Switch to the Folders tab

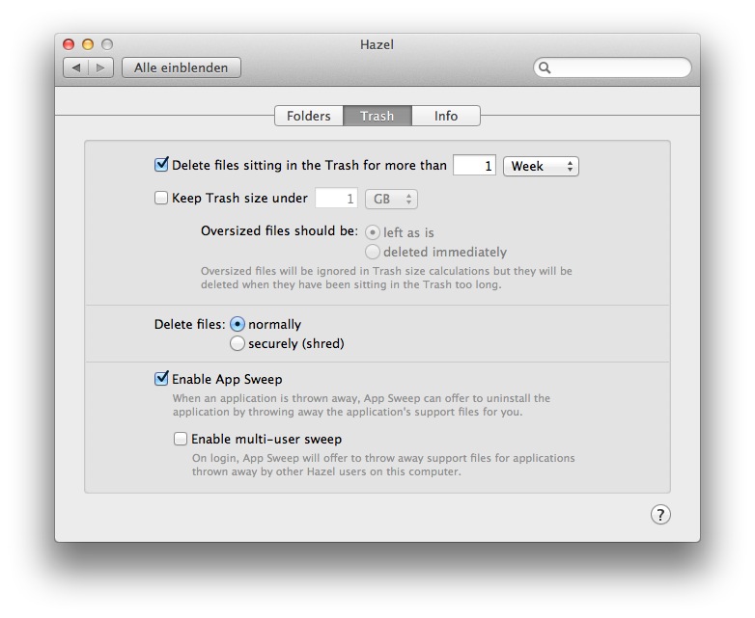[309, 116]
